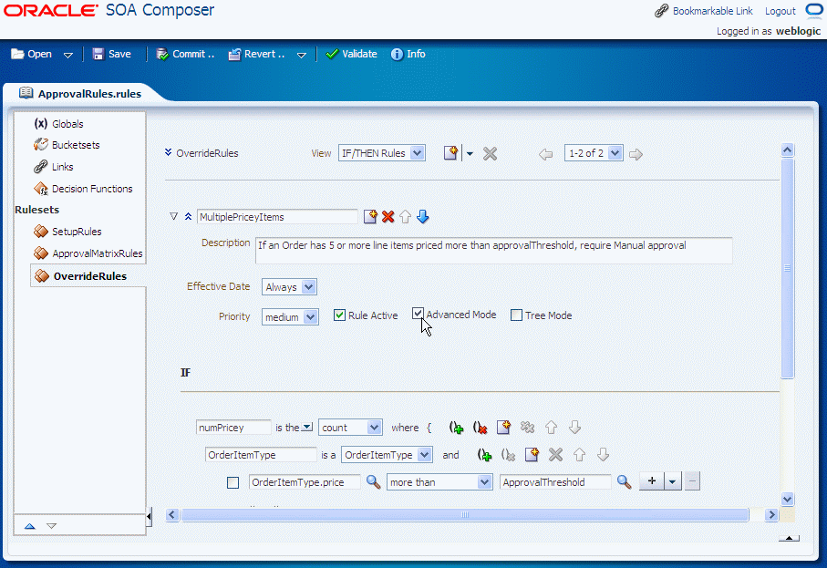Open the Priority medium dropdown
Image resolution: width=827 pixels, height=568 pixels.
click(x=290, y=317)
